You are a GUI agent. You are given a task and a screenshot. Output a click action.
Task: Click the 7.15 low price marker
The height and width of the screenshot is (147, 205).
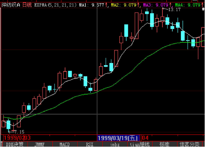coord(19,132)
